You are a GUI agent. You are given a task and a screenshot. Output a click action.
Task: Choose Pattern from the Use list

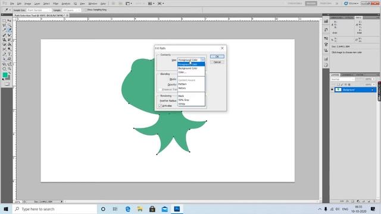point(191,84)
